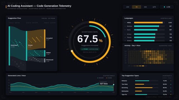Click the Edited node label
The width and height of the screenshot is (179, 100).
[x=48, y=53]
